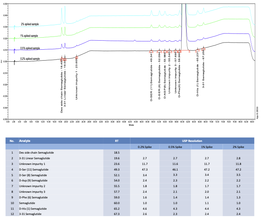
Task: Select the RT column header
Action: click(x=117, y=141)
